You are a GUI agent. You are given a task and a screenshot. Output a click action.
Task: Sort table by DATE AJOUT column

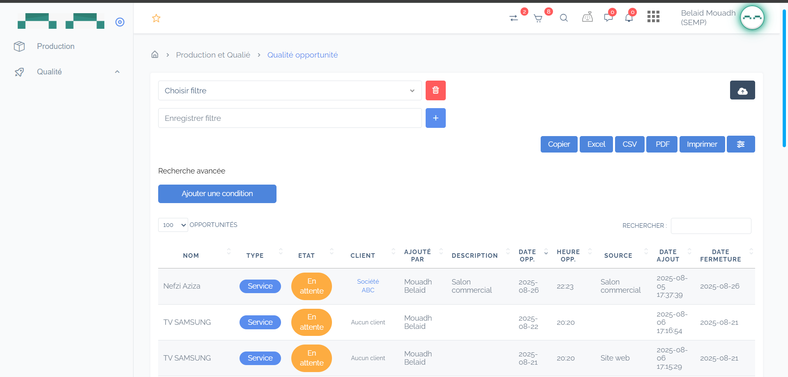[668, 255]
